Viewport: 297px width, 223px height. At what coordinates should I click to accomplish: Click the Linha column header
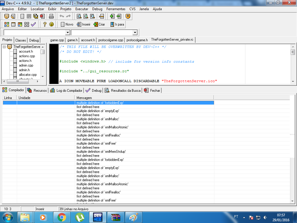coord(10,98)
